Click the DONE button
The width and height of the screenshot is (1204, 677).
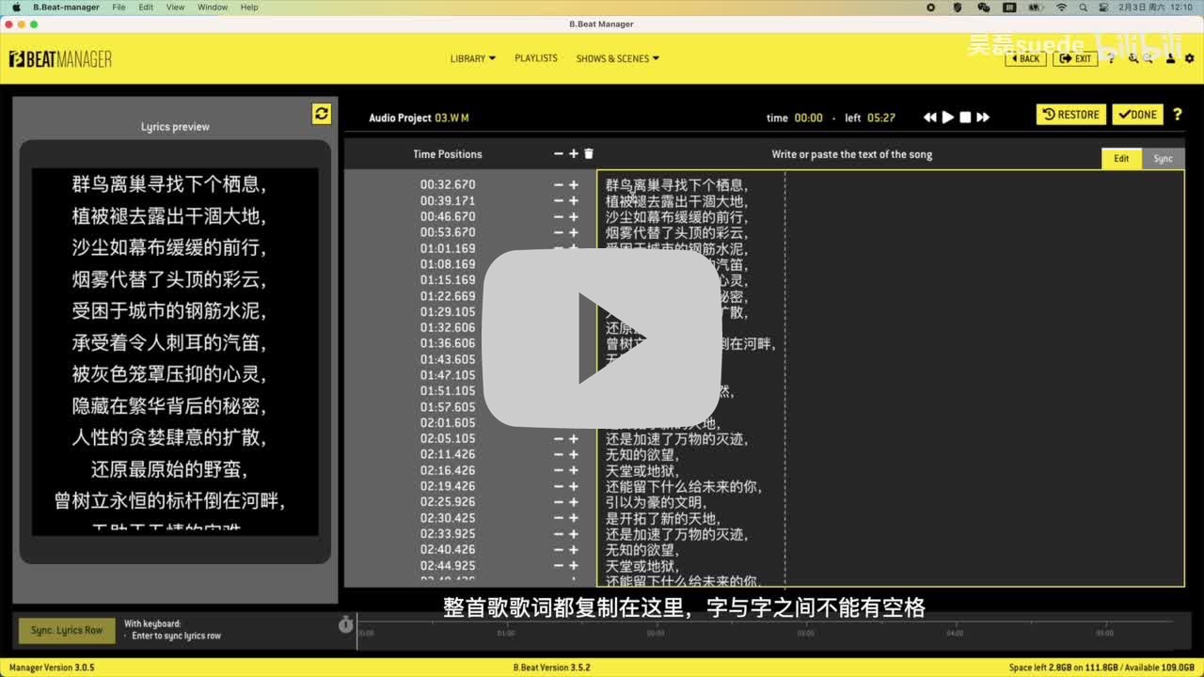tap(1137, 115)
